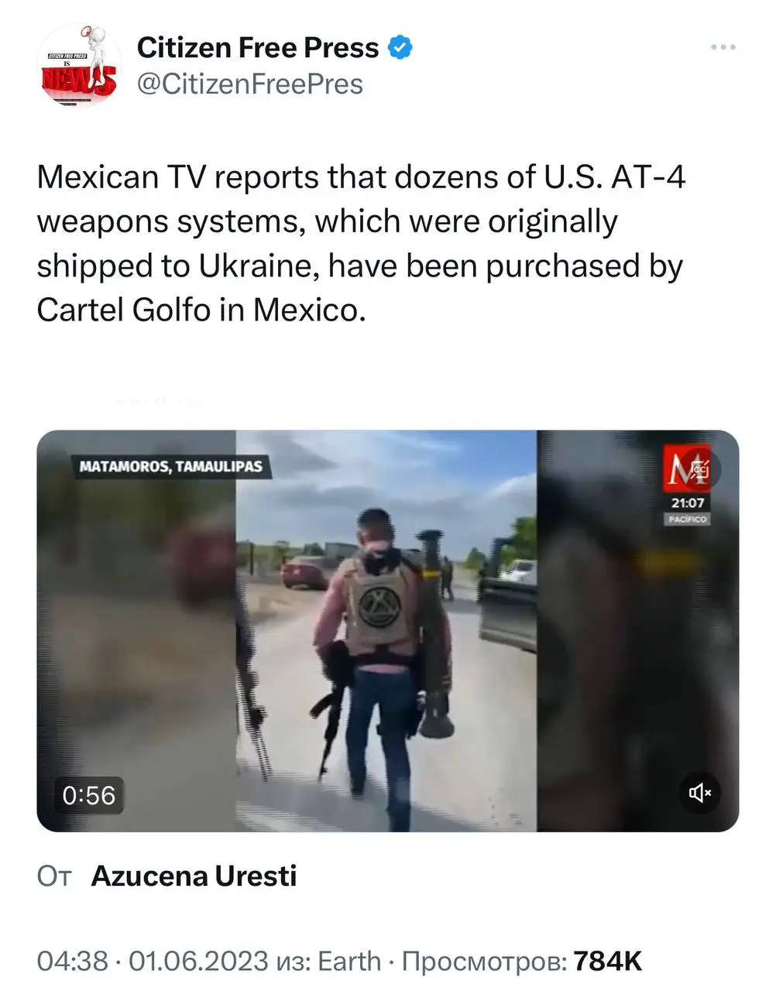Click the MATAMOROS, TAMAULIPAS caption overlay

(x=170, y=466)
